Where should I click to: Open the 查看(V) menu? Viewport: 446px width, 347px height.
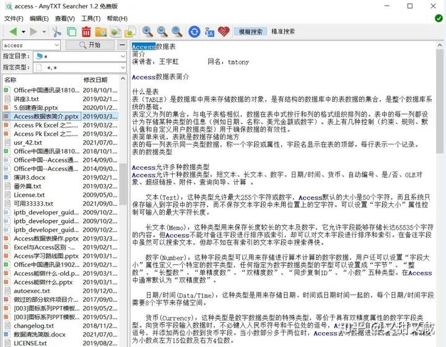[65, 19]
